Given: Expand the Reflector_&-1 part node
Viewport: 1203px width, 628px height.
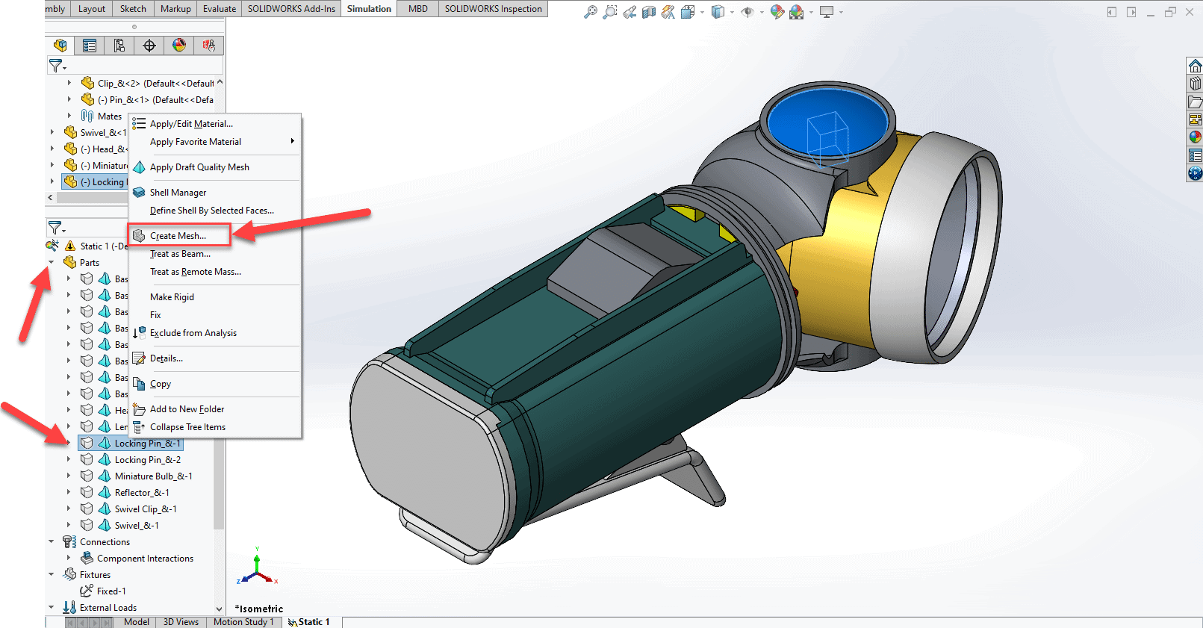Looking at the screenshot, I should 69,492.
